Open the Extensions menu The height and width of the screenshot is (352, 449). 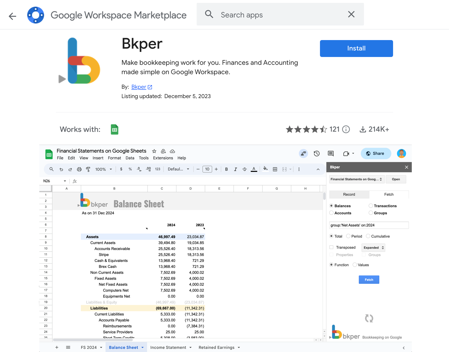163,158
